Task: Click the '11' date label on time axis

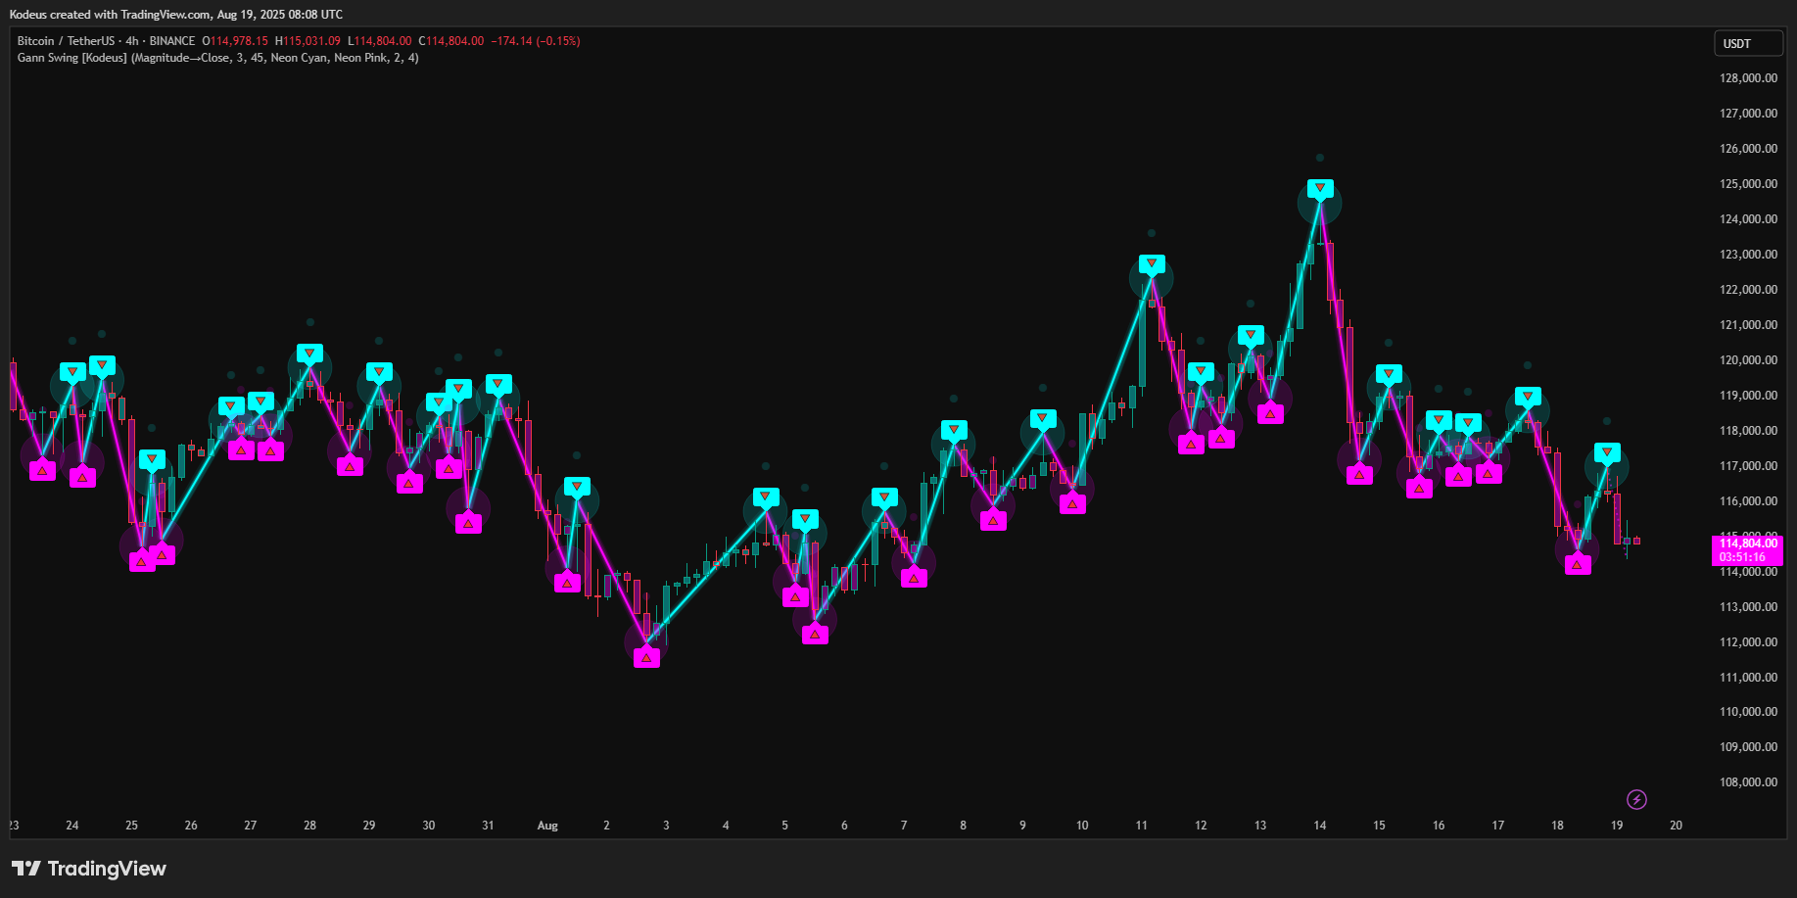Action: coord(1142,826)
